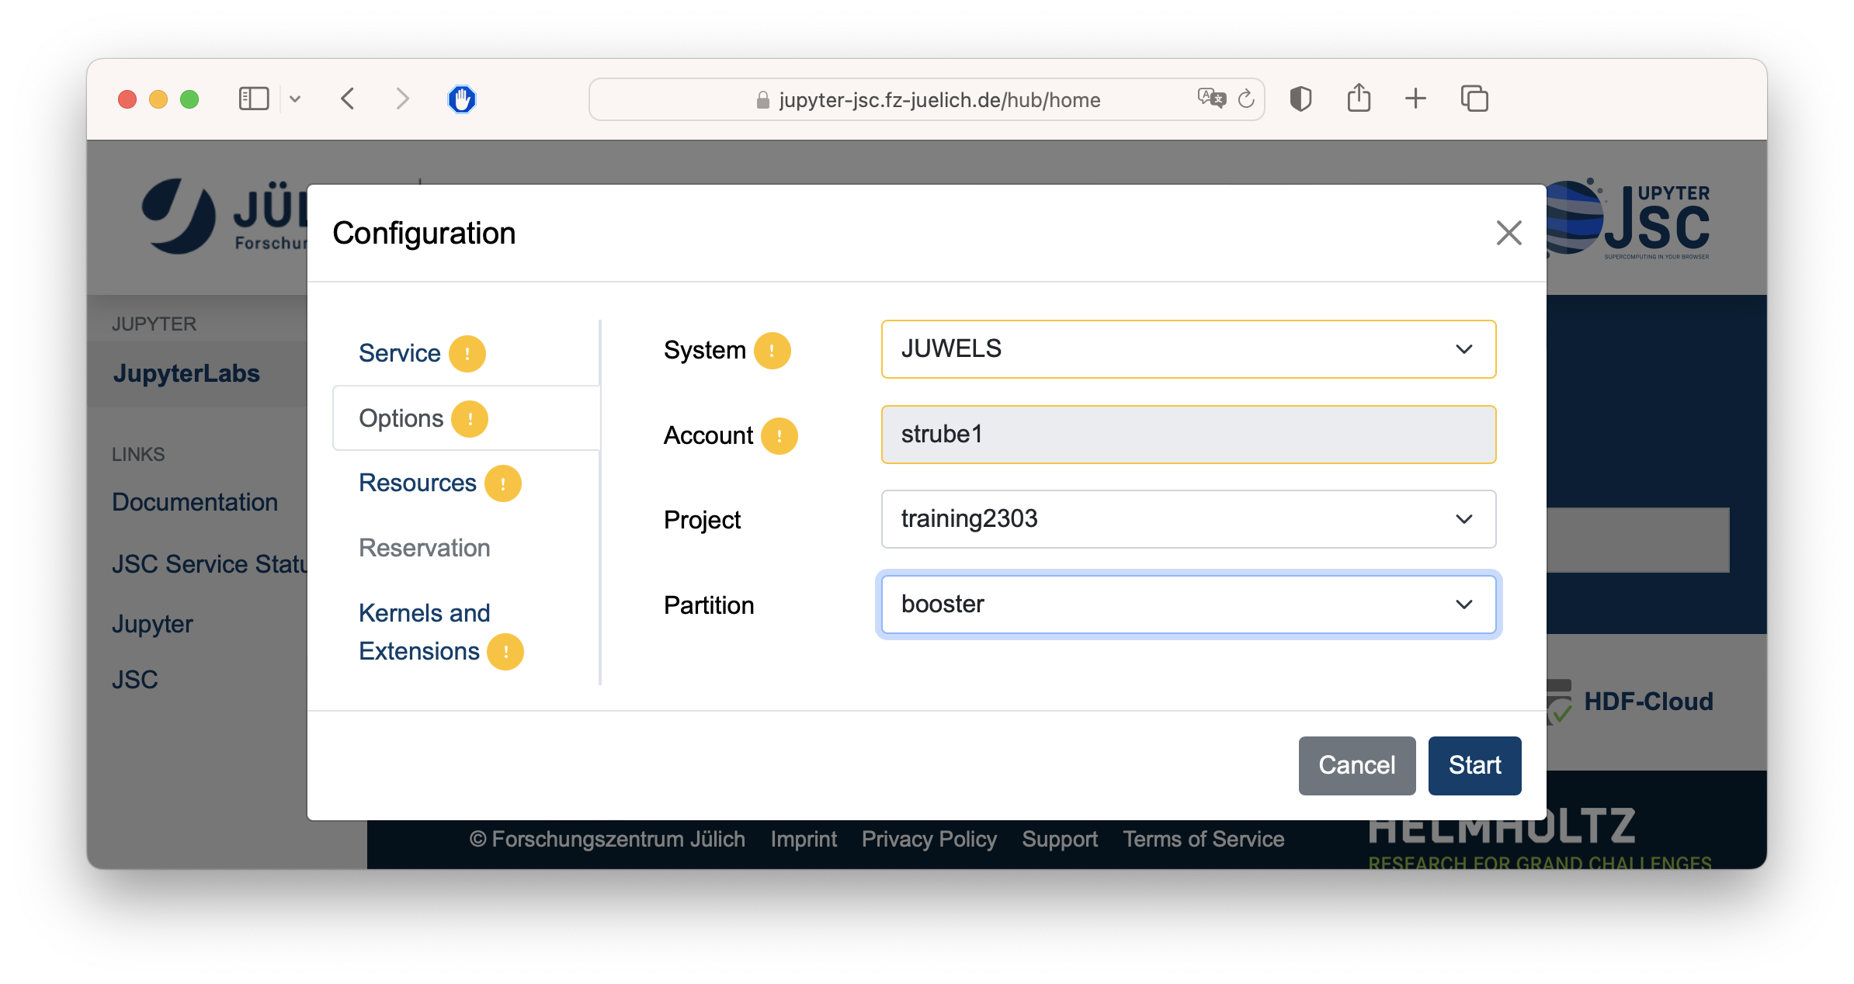This screenshot has width=1854, height=984.
Task: Show tab overview icon
Action: coord(1474,99)
